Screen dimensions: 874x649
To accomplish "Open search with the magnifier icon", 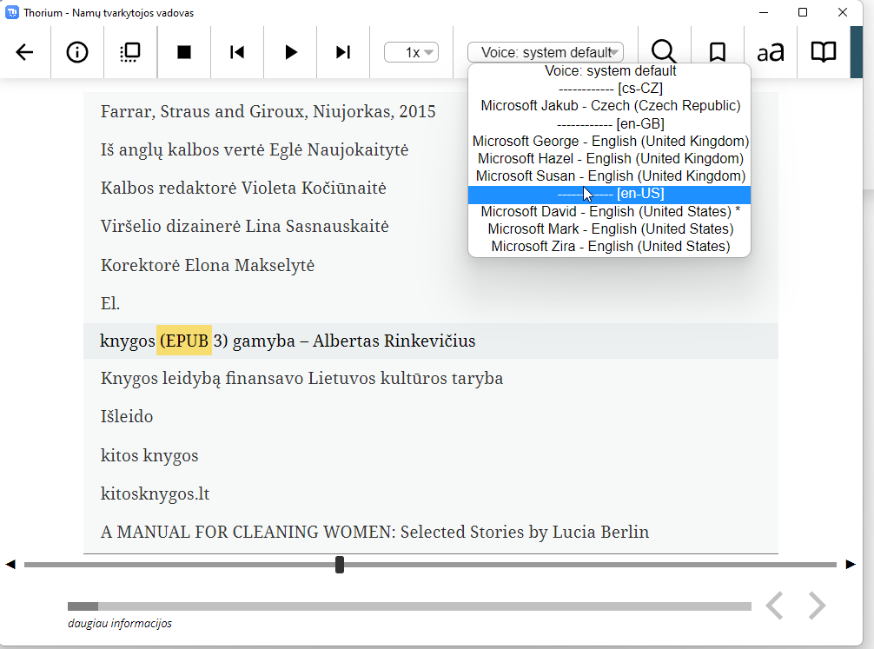I will (x=663, y=51).
